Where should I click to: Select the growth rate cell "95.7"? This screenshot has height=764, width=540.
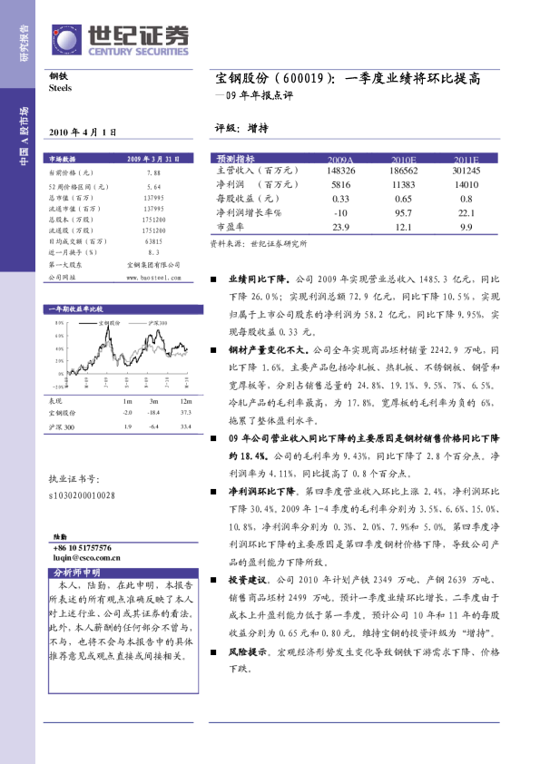(404, 213)
